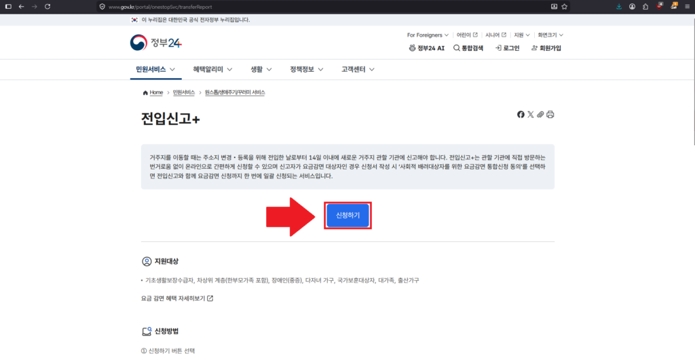Bookmark this page with the star icon

click(x=564, y=7)
